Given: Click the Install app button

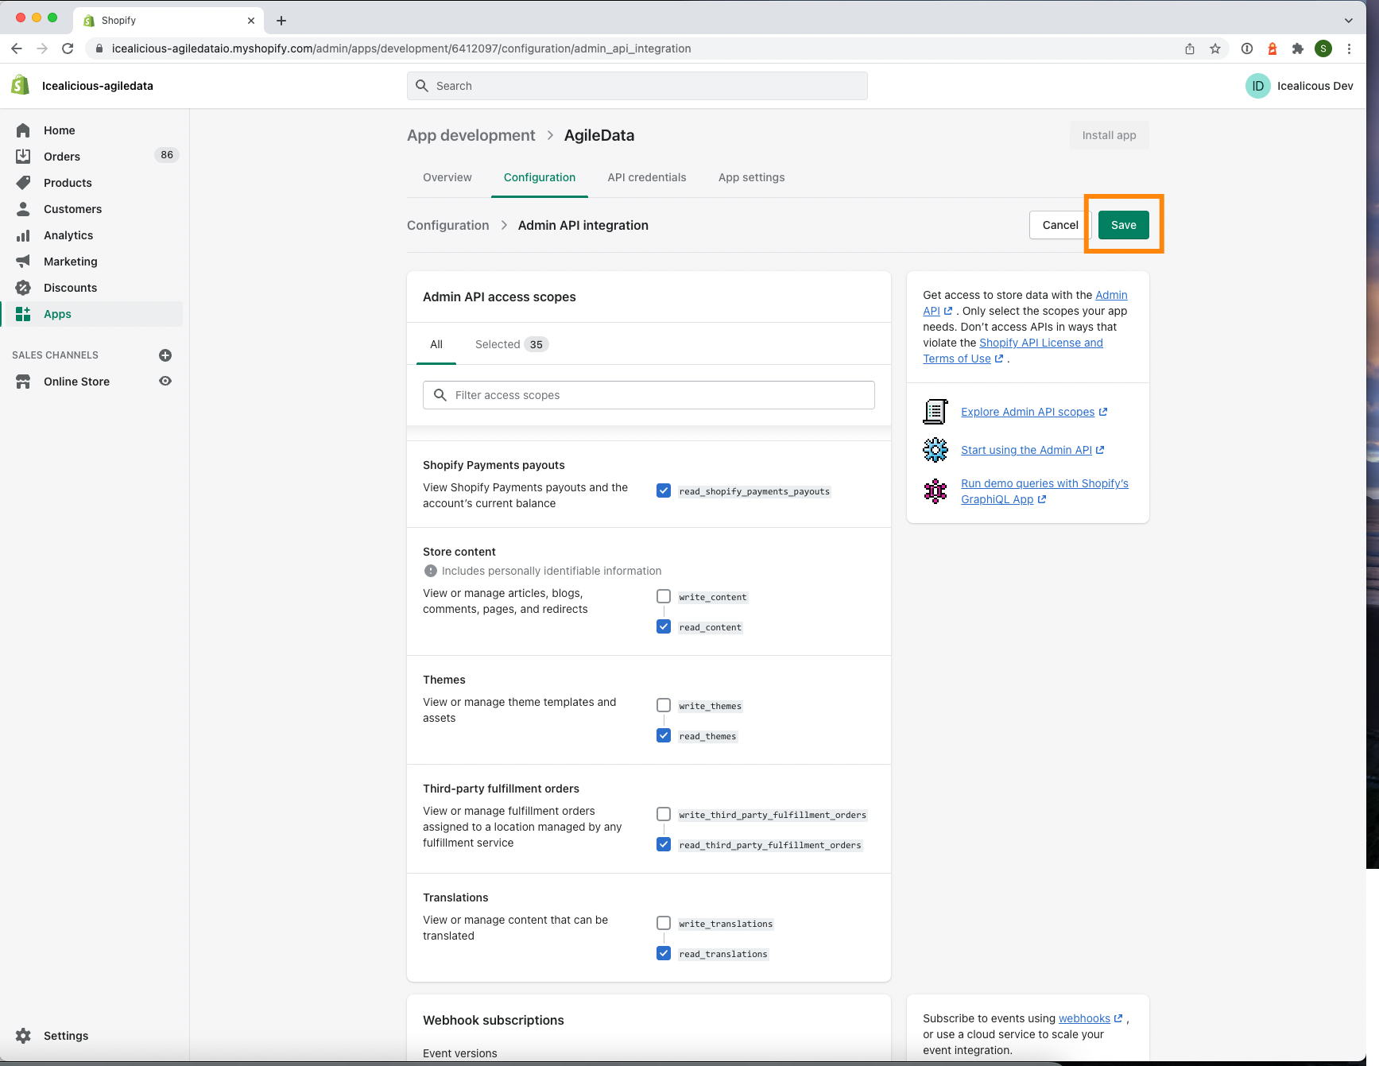Looking at the screenshot, I should 1109,135.
